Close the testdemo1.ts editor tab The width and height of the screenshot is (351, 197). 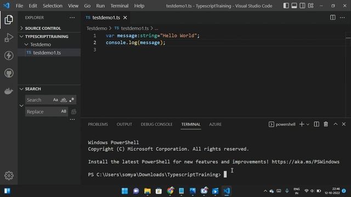[x=125, y=18]
